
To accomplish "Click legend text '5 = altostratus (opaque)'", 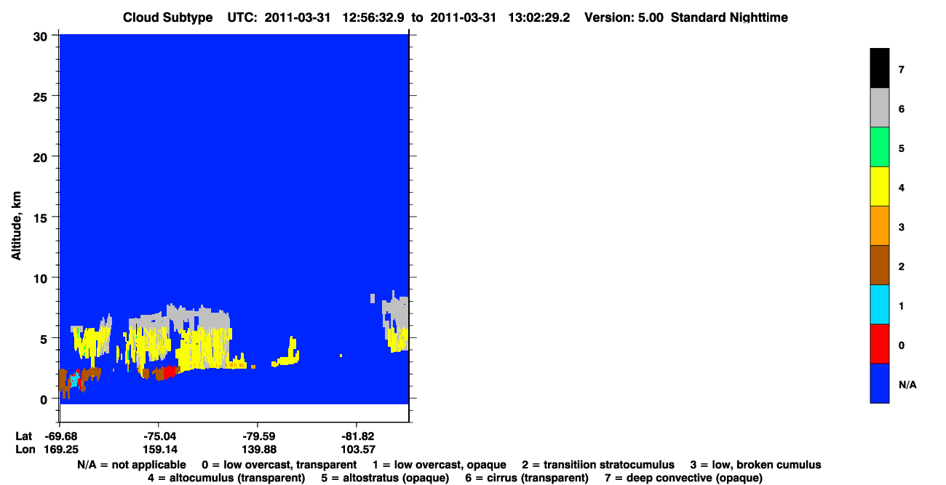I will point(385,478).
